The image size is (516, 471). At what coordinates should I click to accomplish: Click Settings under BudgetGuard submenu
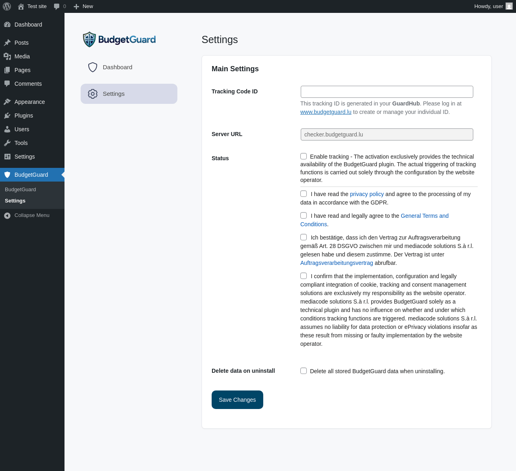click(15, 201)
